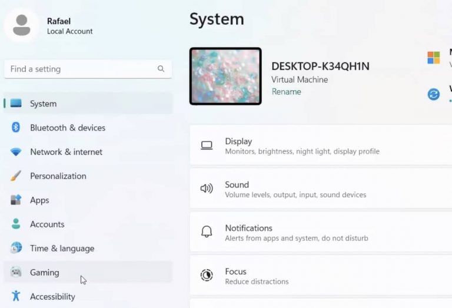Click the Notifications bell icon
452x308 pixels.
point(207,232)
